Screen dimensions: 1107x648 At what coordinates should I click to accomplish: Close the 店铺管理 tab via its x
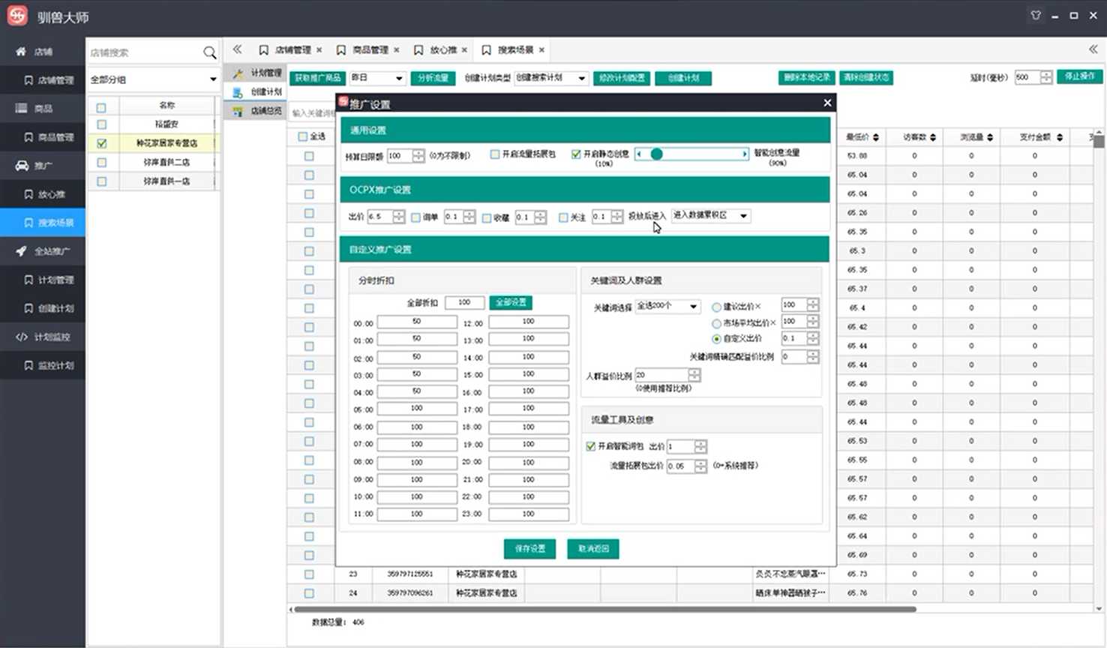coord(319,50)
